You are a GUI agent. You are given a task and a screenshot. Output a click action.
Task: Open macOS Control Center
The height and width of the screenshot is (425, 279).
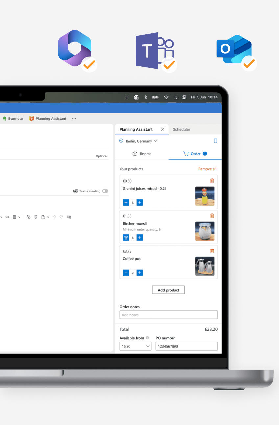[x=184, y=97]
